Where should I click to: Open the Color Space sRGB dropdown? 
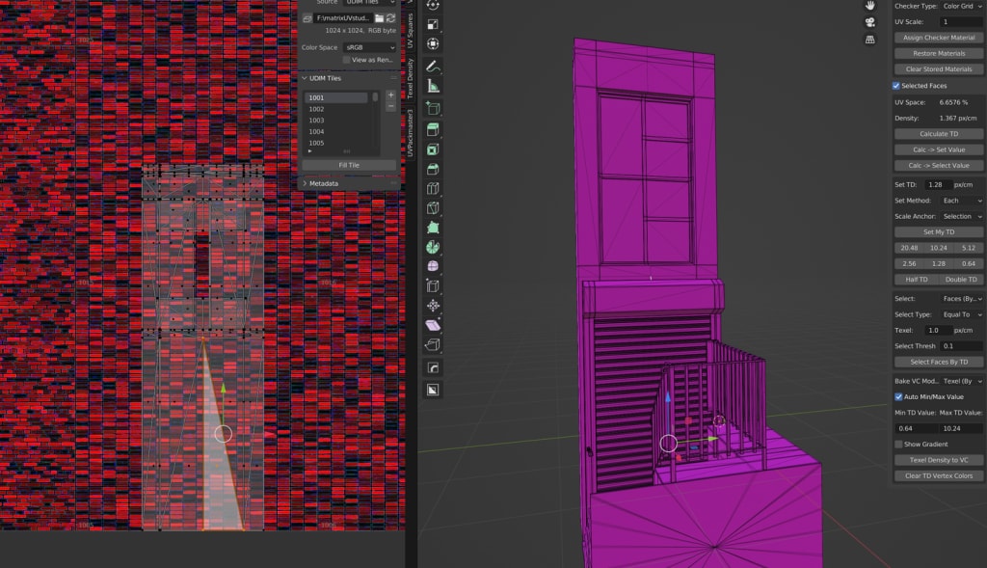370,46
